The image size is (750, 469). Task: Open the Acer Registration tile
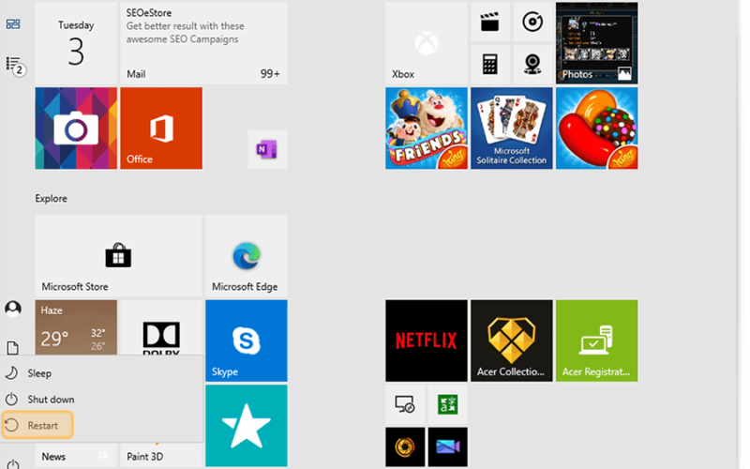596,340
